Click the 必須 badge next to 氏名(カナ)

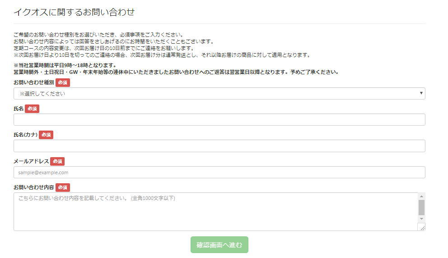coord(46,135)
